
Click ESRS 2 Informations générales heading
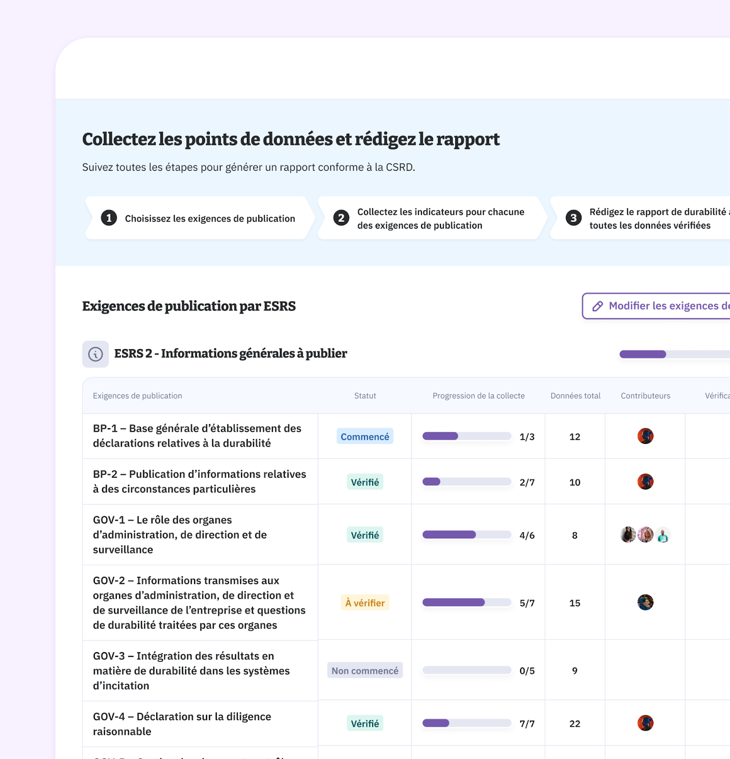(x=231, y=354)
